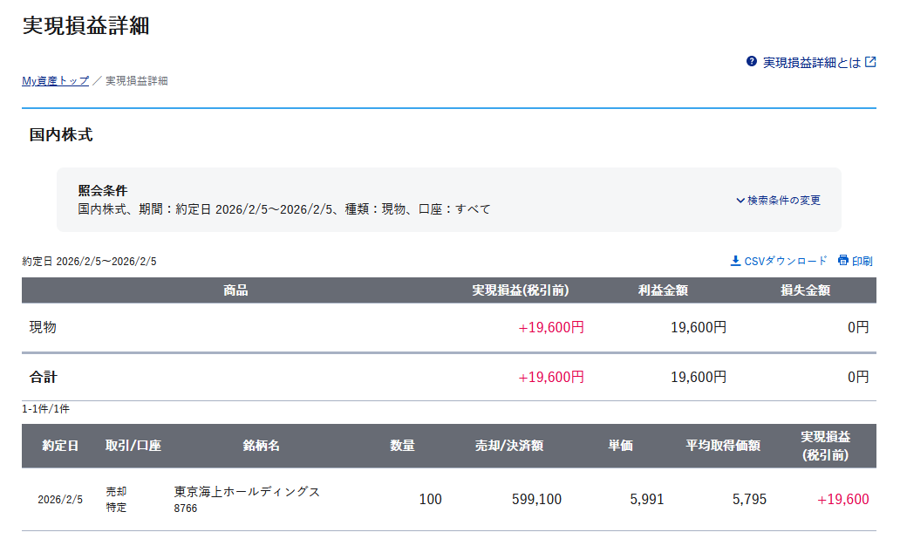Click the 東京海上ホールディングス stock name

point(247,492)
